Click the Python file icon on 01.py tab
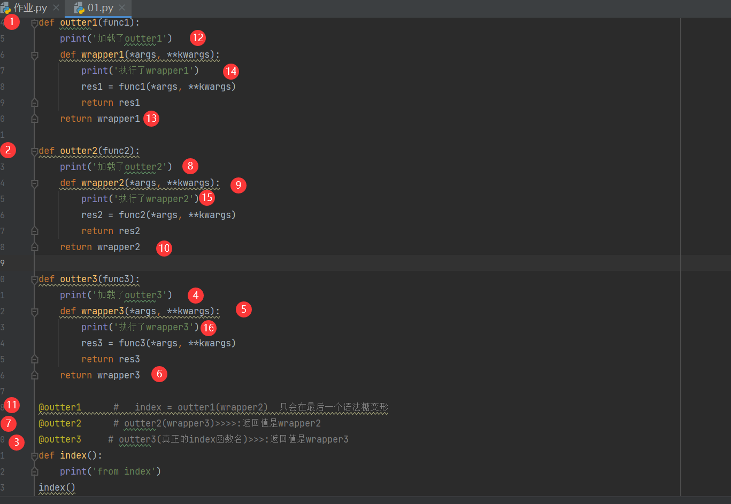The width and height of the screenshot is (731, 504). (79, 8)
